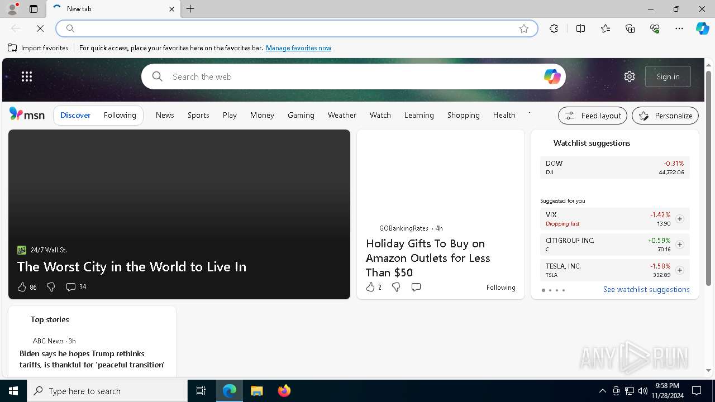The width and height of the screenshot is (715, 402).
Task: Dislike the Worst City article
Action: 51,287
